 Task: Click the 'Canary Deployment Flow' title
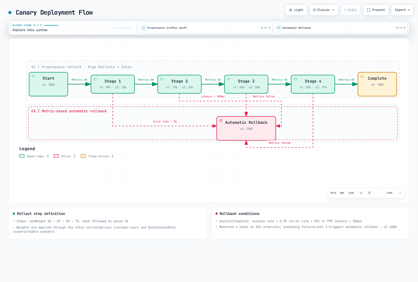pyautogui.click(x=54, y=13)
